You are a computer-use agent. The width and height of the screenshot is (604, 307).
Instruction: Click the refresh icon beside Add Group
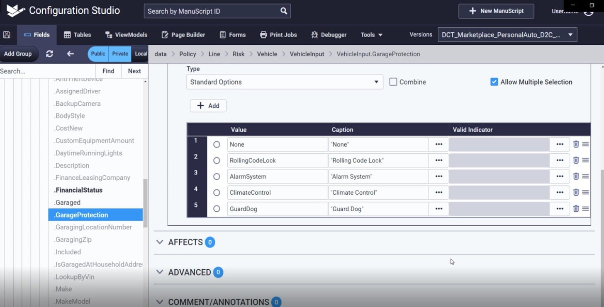[x=49, y=54]
